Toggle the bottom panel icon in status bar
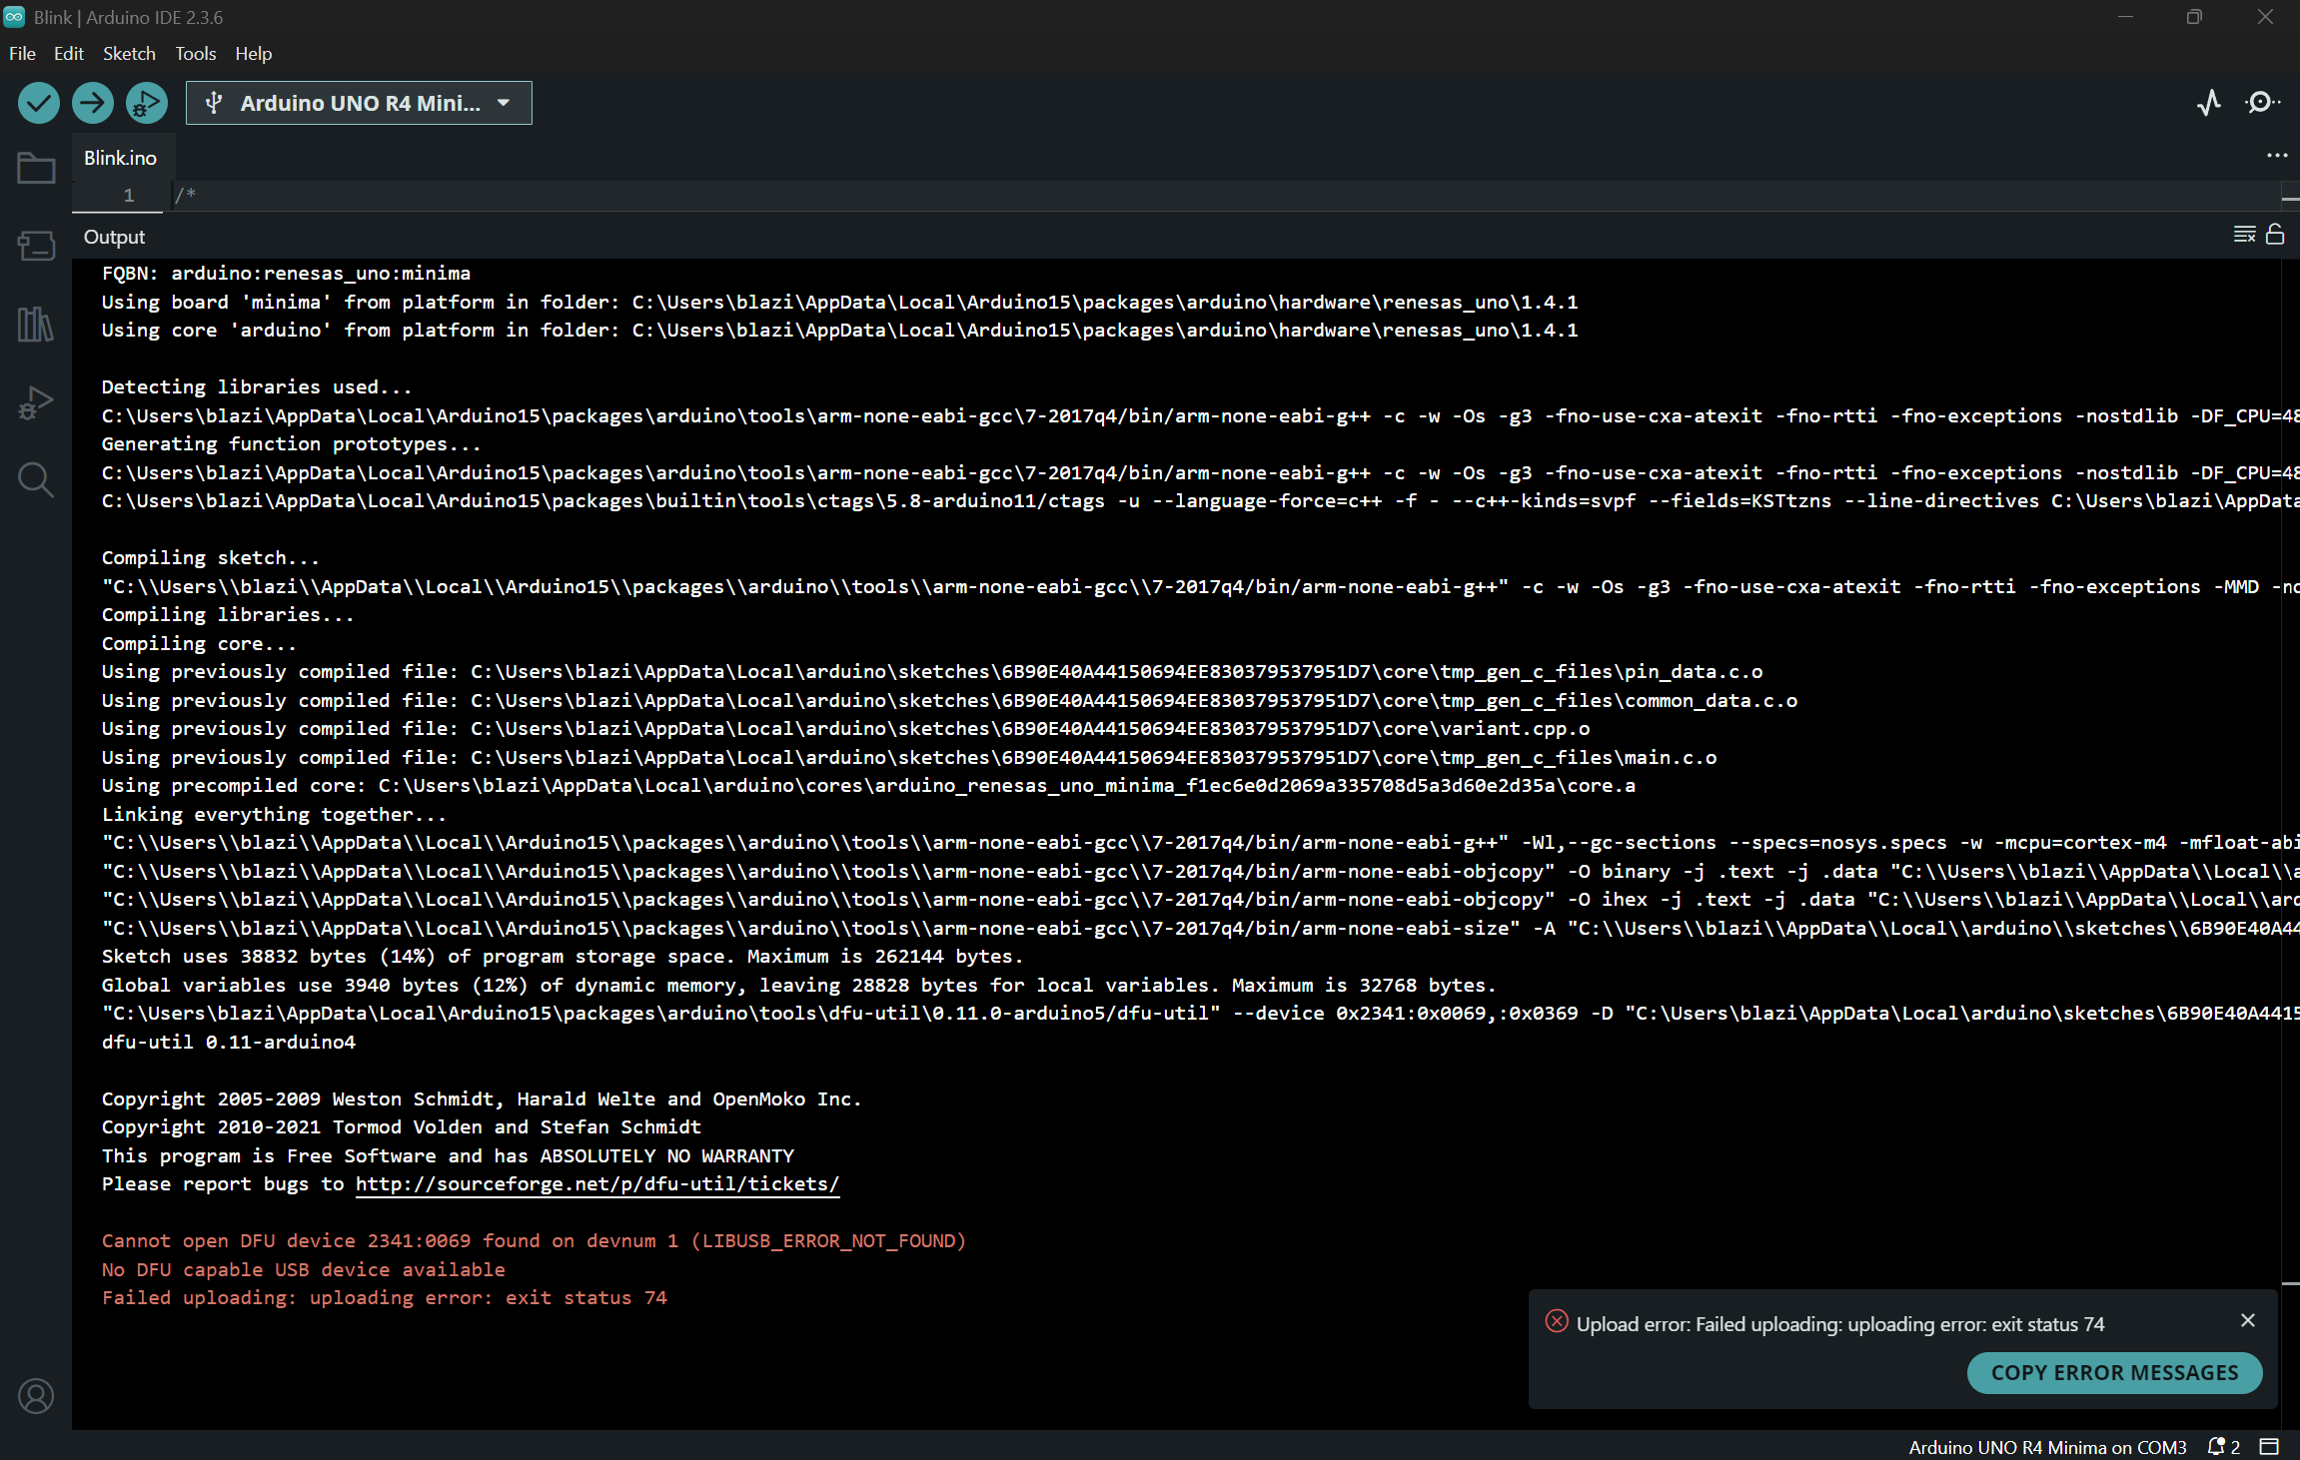Screen dimensions: 2300x1460 pos(2269,1446)
